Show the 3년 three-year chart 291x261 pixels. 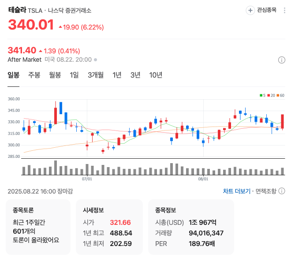(135, 75)
